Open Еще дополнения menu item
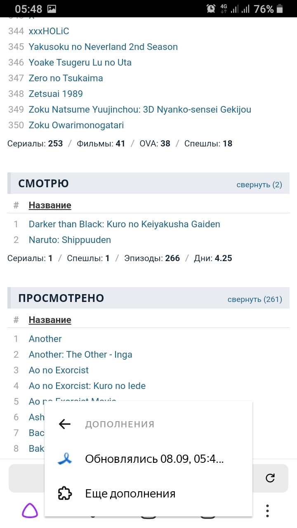Image resolution: width=297 pixels, height=528 pixels. pos(130,493)
